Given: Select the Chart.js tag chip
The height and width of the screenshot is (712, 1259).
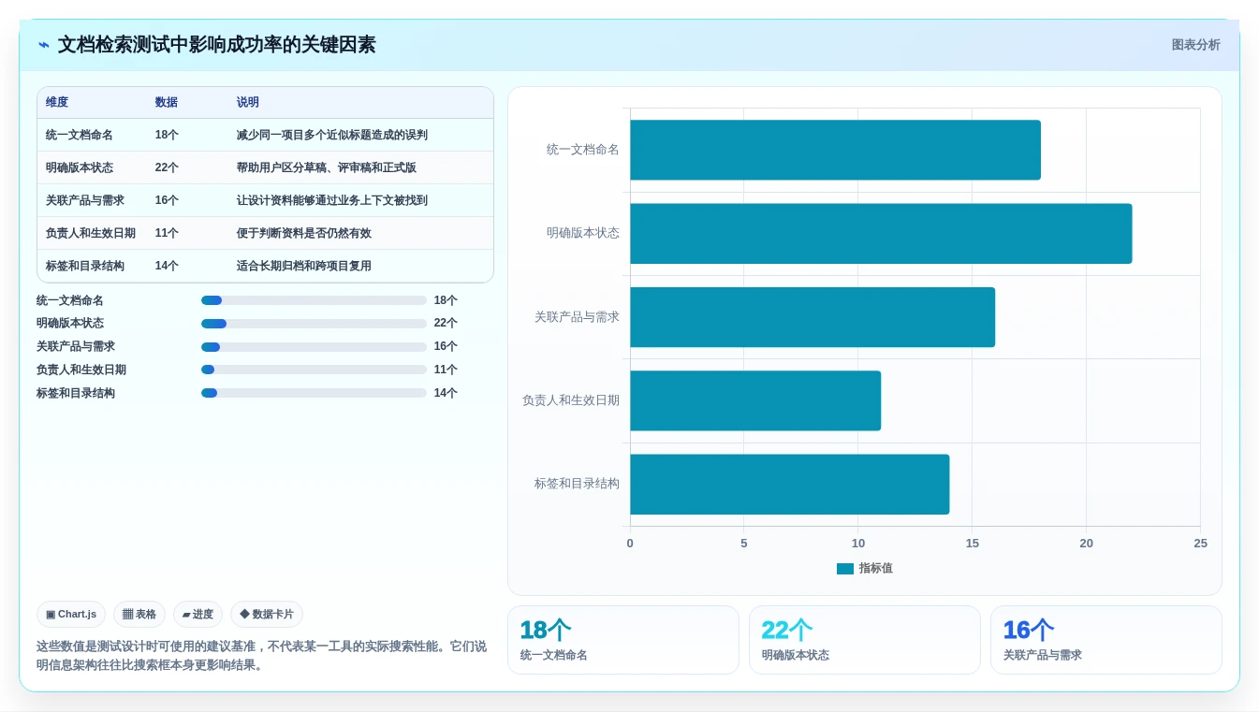Looking at the screenshot, I should [71, 615].
